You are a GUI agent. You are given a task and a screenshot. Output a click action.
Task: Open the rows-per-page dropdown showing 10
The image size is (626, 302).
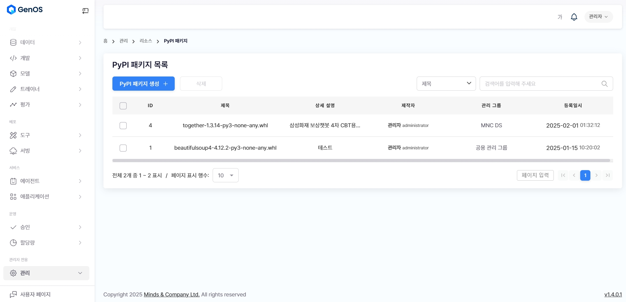coord(225,175)
